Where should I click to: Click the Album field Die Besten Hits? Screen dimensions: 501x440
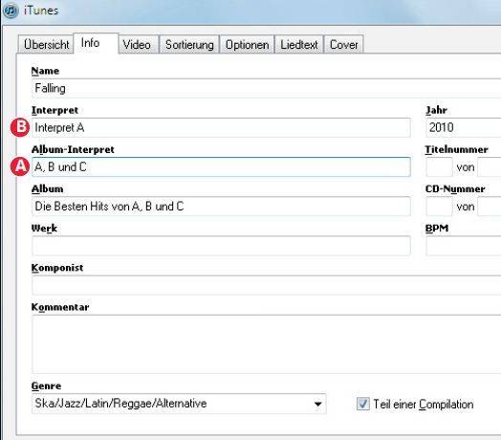click(x=221, y=207)
